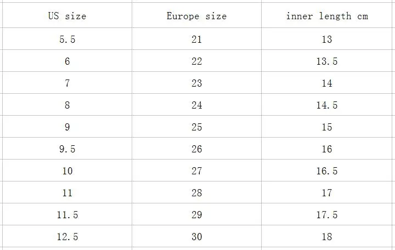Select the inner length 14.5 cell

click(x=327, y=105)
